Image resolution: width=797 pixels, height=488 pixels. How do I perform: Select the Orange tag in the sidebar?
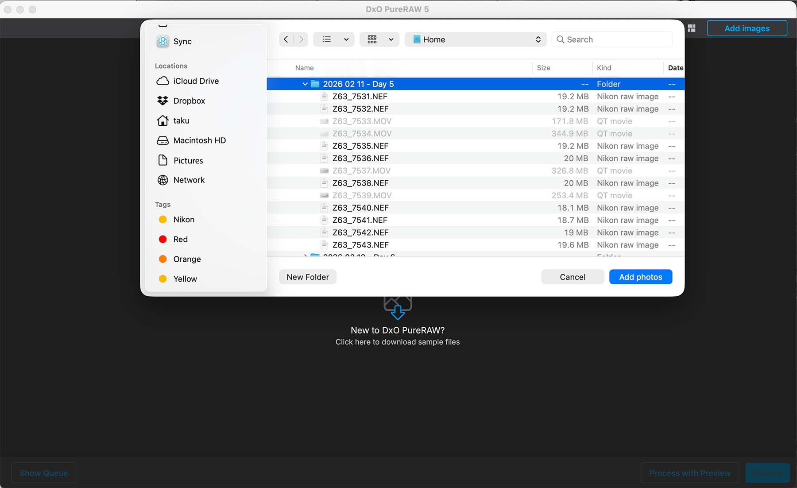tap(186, 259)
